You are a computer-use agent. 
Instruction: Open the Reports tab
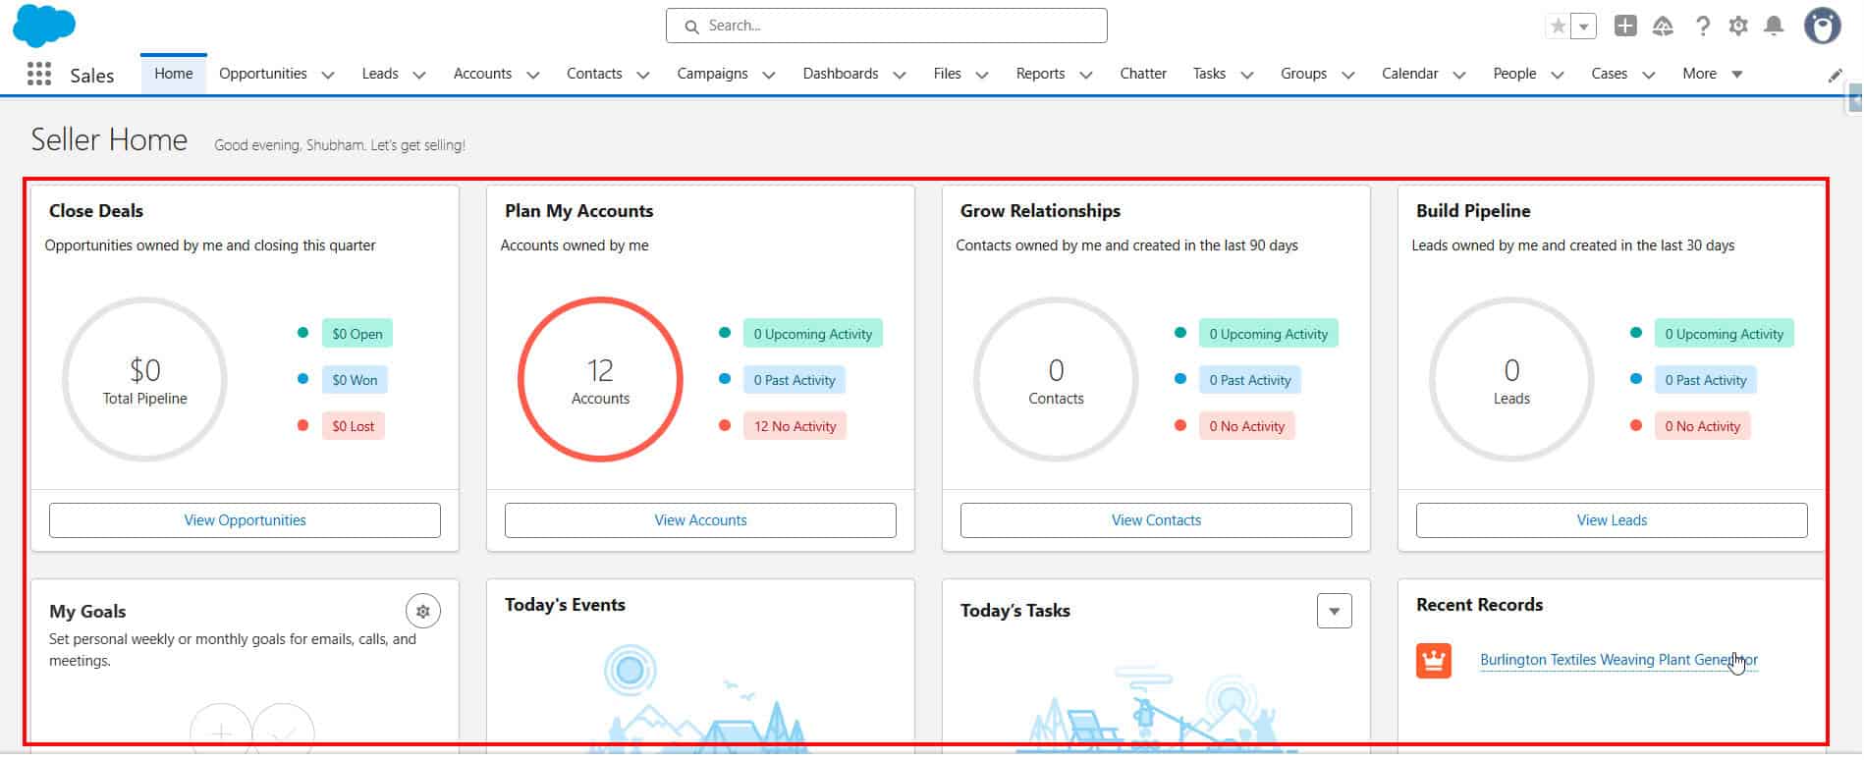[x=1040, y=74]
